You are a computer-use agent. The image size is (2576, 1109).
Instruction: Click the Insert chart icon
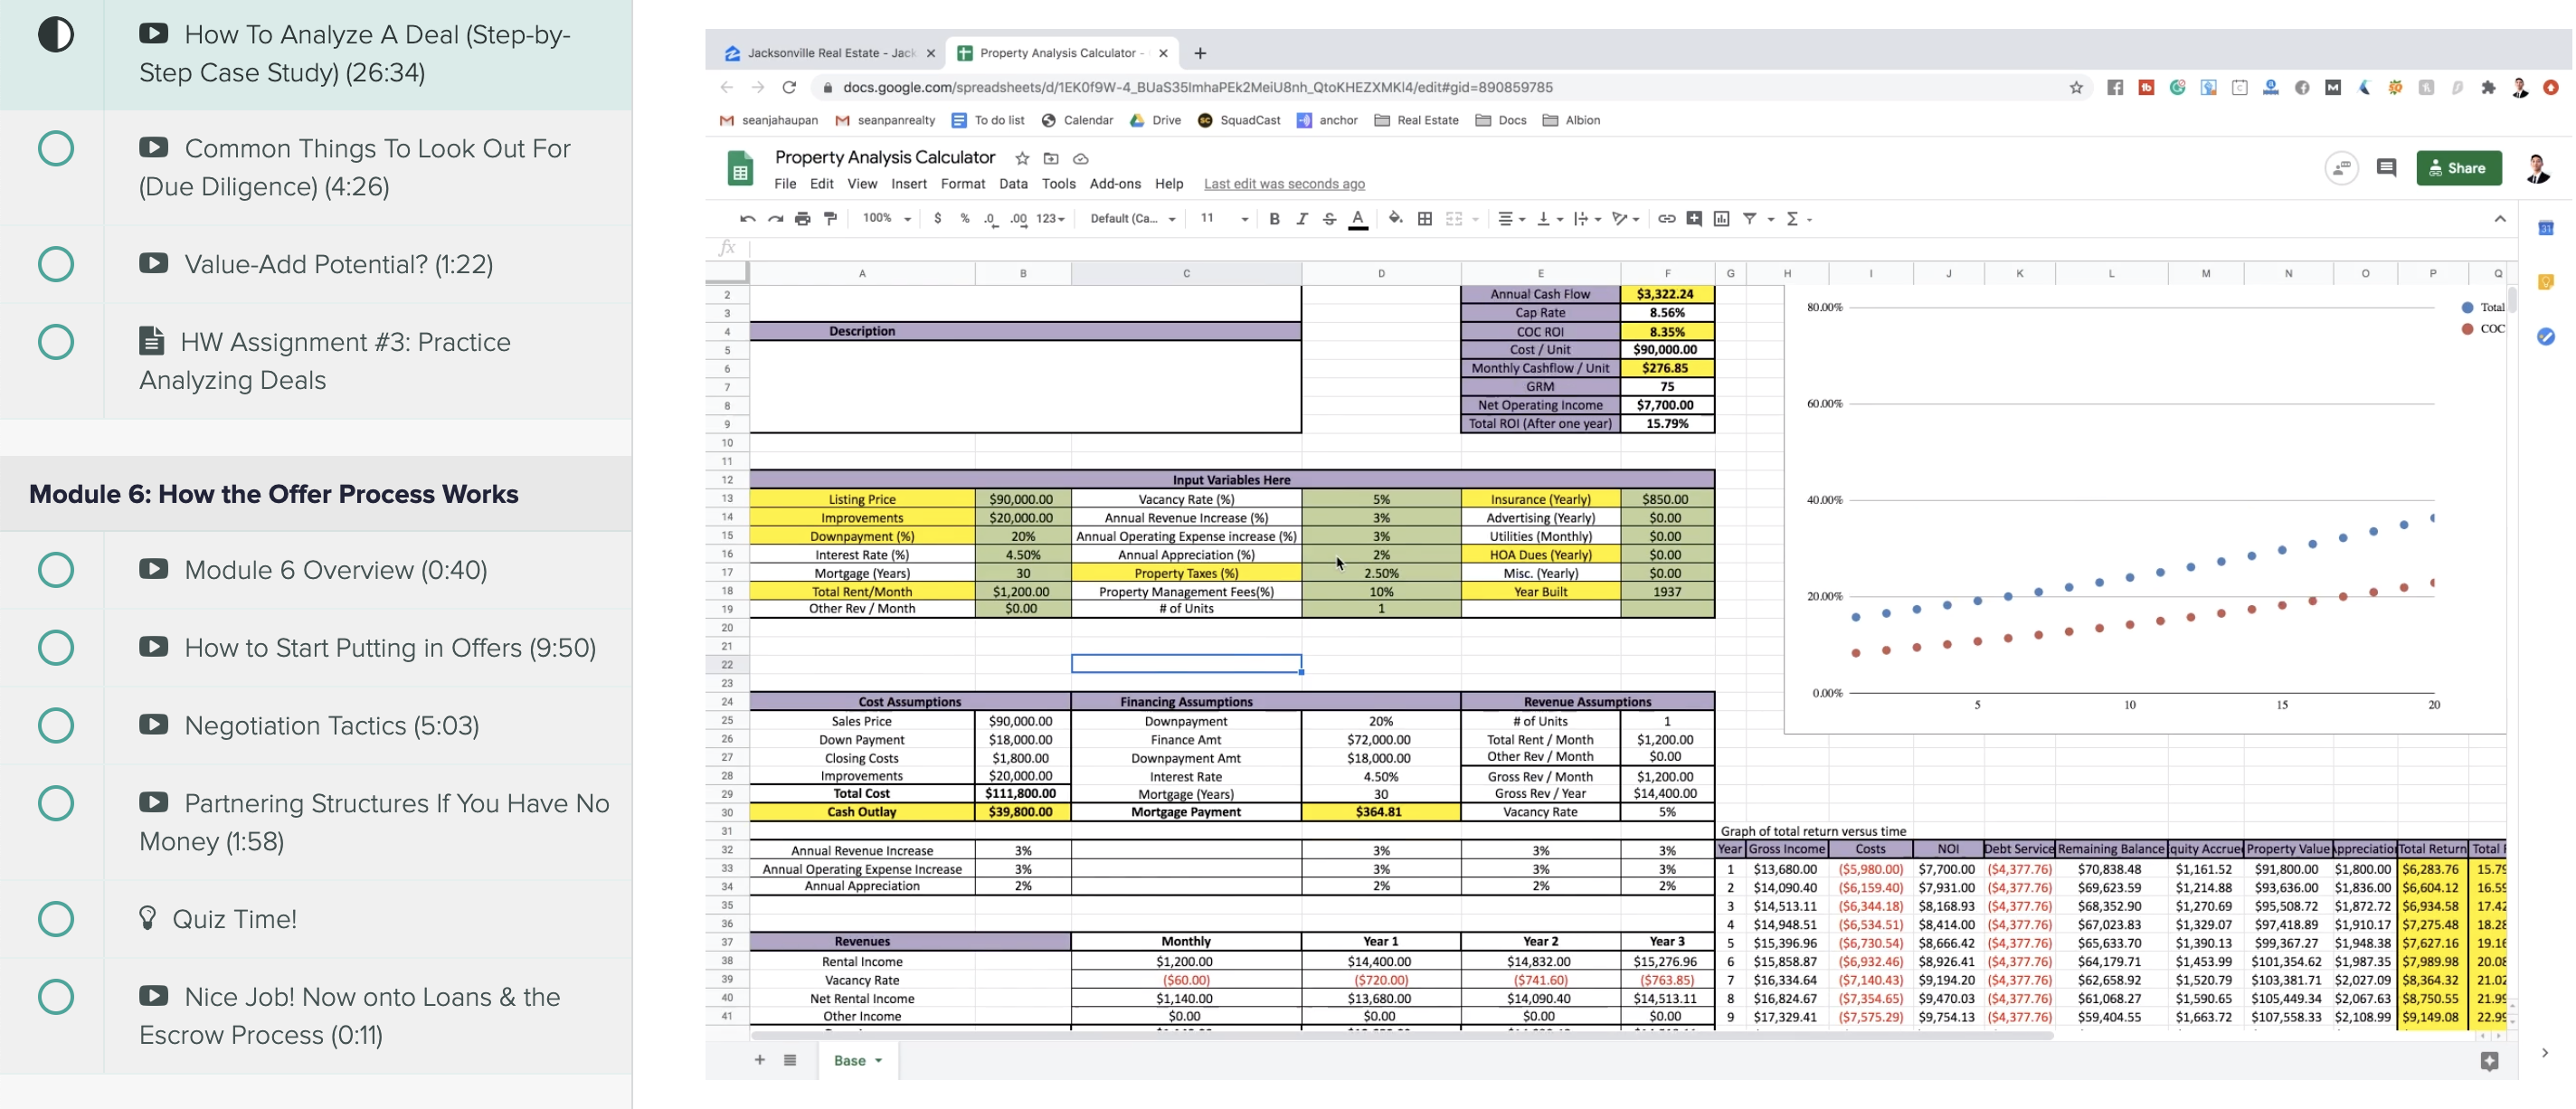pyautogui.click(x=1721, y=218)
